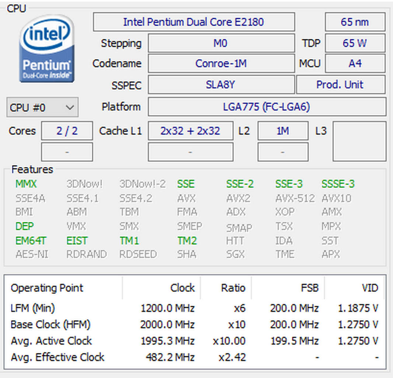Click the SSPEC field showing SLA8Y

click(220, 85)
